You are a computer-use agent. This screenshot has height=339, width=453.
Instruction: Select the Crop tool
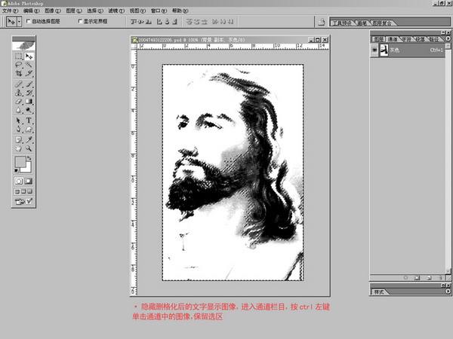tap(19, 74)
